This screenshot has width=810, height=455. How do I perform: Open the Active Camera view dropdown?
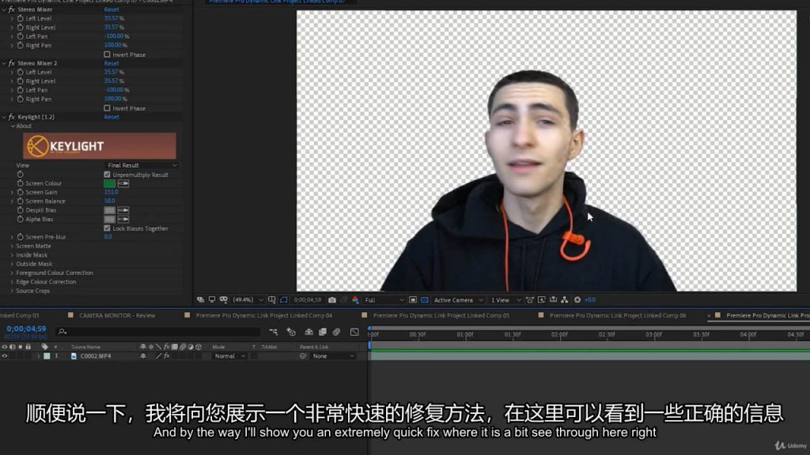(x=458, y=299)
